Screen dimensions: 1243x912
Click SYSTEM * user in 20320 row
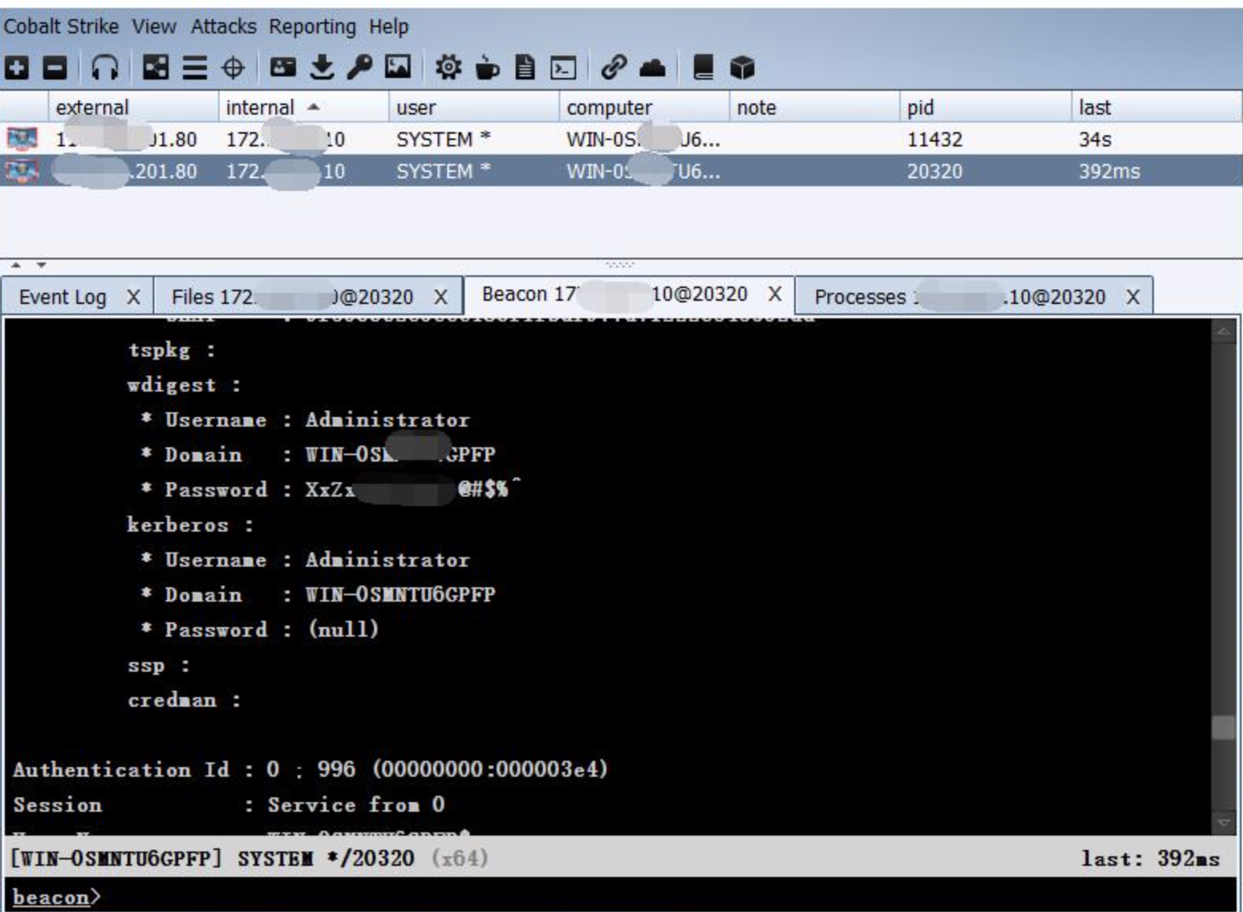tap(443, 171)
